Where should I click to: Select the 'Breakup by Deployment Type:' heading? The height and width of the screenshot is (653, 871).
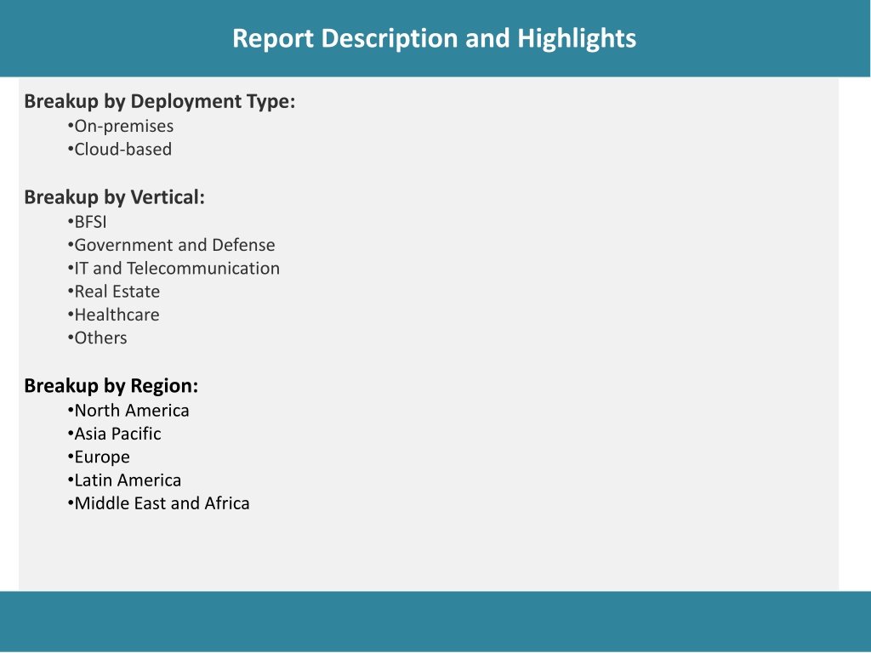[159, 102]
